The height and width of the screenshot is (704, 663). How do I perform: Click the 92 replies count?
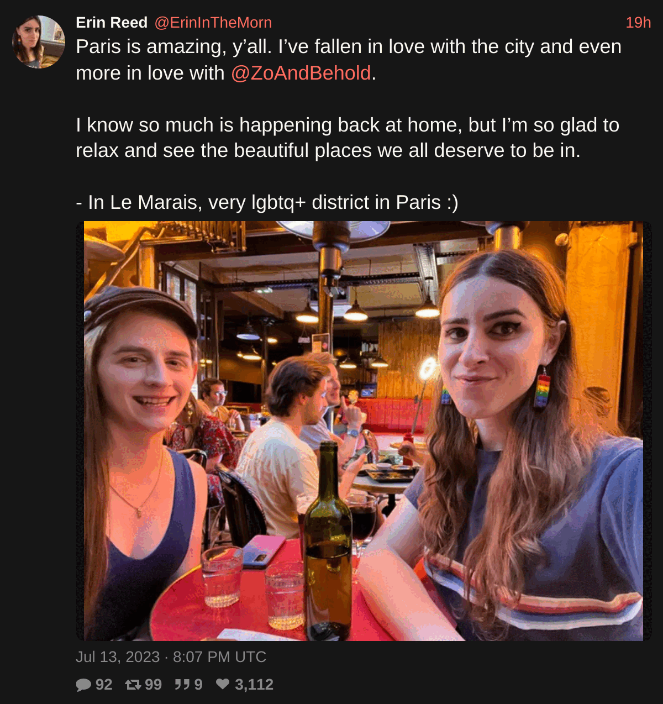104,685
